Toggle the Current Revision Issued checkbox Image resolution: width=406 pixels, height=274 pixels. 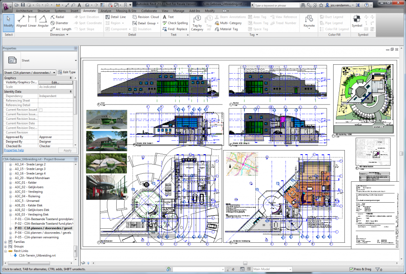41,110
